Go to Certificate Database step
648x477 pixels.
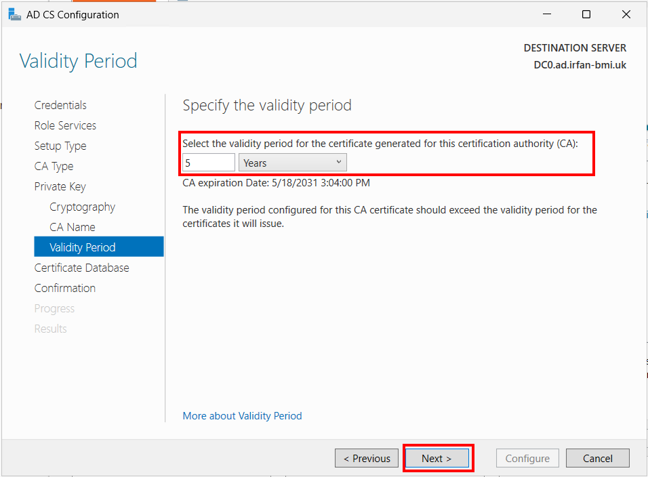[x=81, y=268]
